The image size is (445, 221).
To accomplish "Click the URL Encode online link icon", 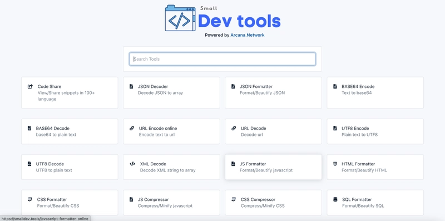I will pyautogui.click(x=132, y=128).
